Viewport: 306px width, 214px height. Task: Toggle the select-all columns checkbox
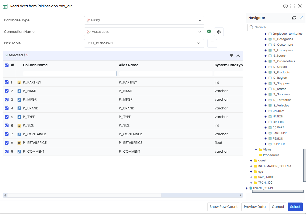pos(7,65)
